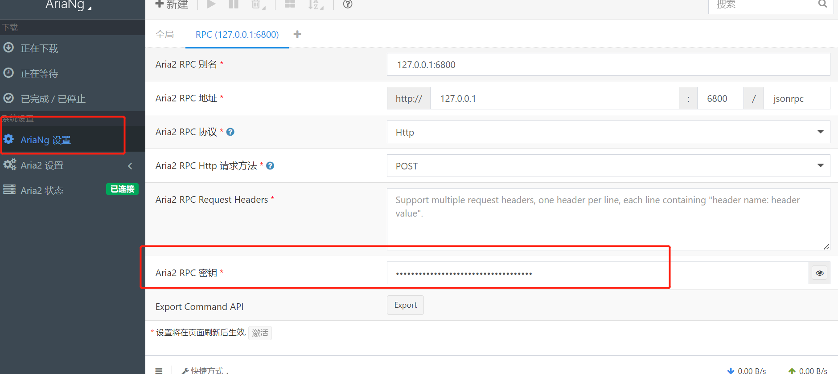Click the Waiting clock icon
The width and height of the screenshot is (838, 374).
click(x=8, y=72)
